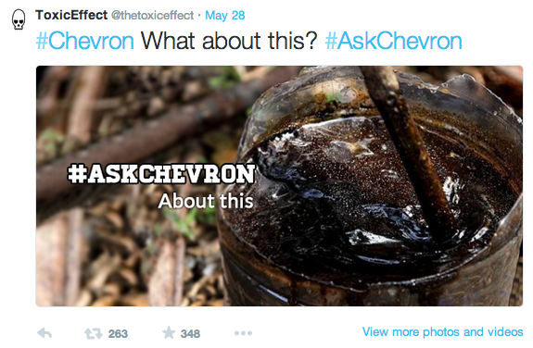Visit the @thetoxiceffect handle link
Image resolution: width=533 pixels, height=348 pixels.
click(152, 16)
